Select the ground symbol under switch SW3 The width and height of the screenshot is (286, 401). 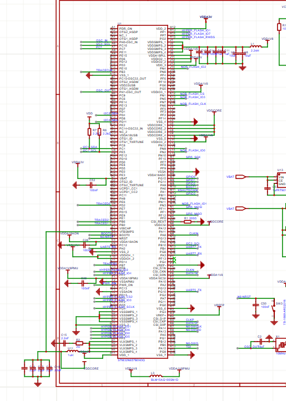pyautogui.click(x=274, y=322)
